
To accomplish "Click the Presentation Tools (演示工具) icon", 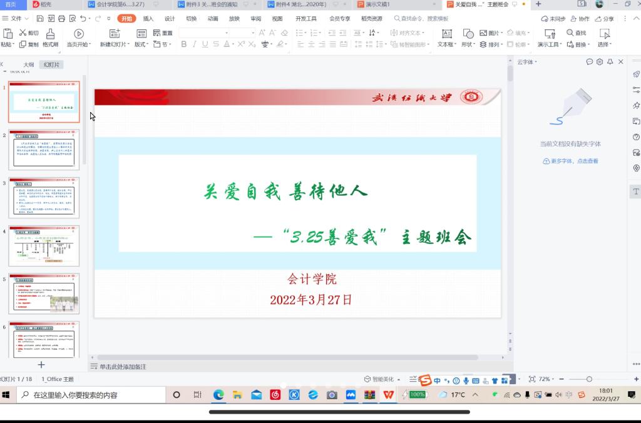I will coord(548,34).
